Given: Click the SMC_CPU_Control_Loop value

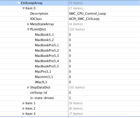Looking at the screenshot, I should (x=88, y=14).
